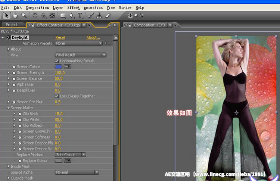Toggle Lock Biases Together checkbox
Image resolution: width=280 pixels, height=181 pixels.
57,96
